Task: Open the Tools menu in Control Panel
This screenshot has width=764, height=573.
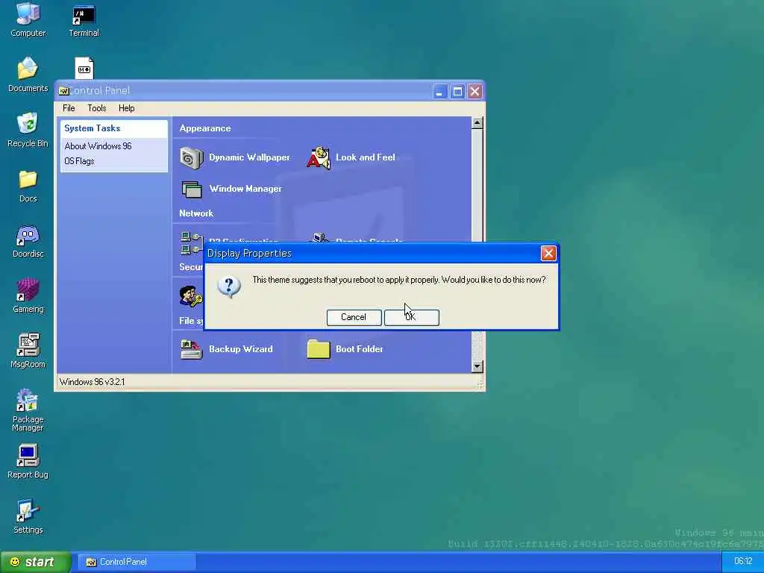Action: 96,108
